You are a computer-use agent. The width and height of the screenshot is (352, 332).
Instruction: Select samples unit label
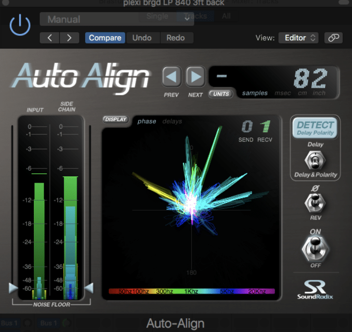[x=255, y=93]
